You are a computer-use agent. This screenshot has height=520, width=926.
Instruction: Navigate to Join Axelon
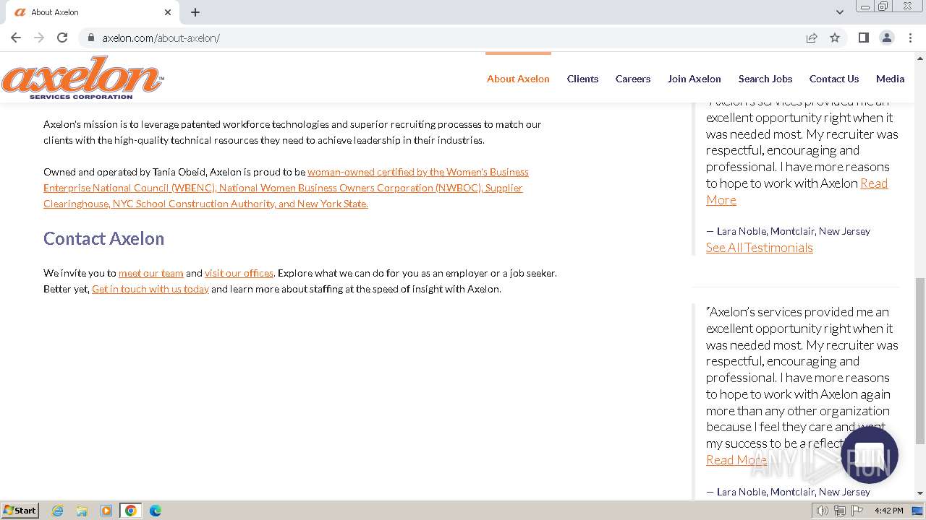[x=694, y=79]
